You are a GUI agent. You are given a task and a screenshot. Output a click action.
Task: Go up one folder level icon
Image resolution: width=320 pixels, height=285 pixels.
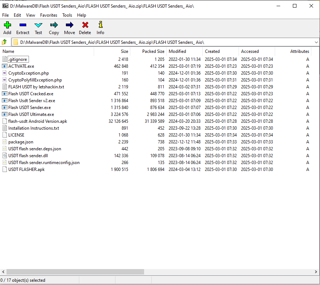tap(4, 42)
